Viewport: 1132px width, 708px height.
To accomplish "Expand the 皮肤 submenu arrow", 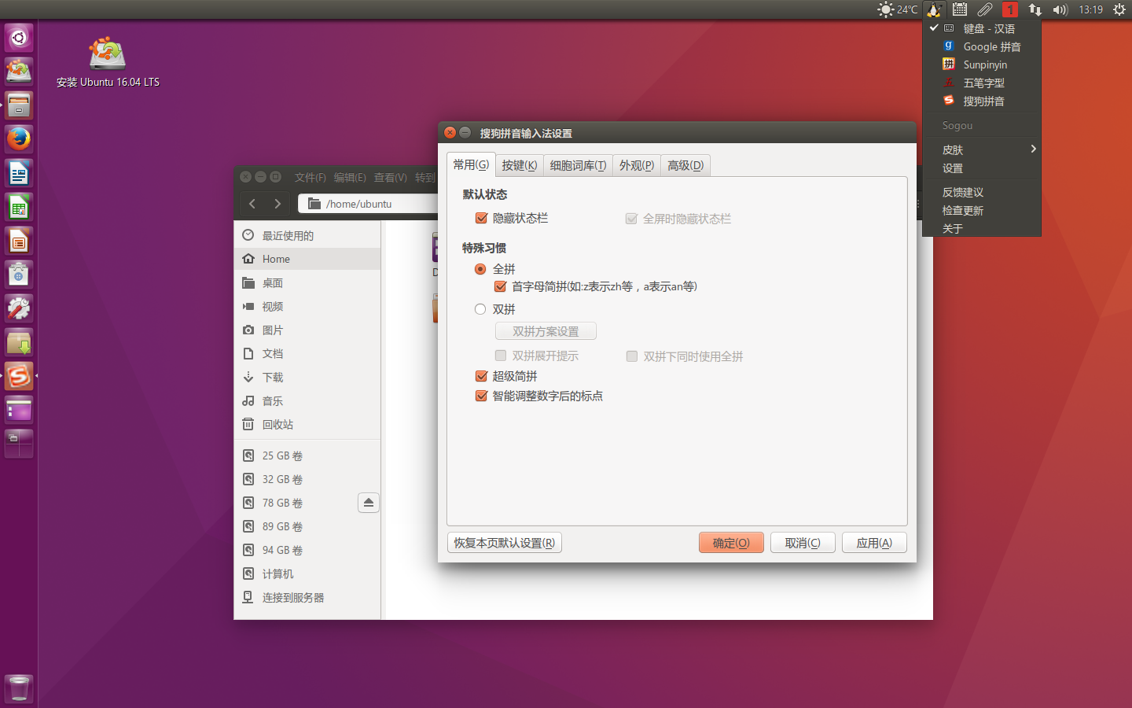I will 1033,149.
